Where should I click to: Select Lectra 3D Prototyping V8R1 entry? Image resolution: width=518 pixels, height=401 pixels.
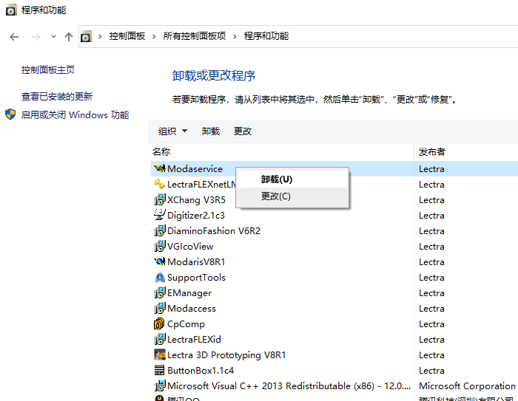[226, 354]
